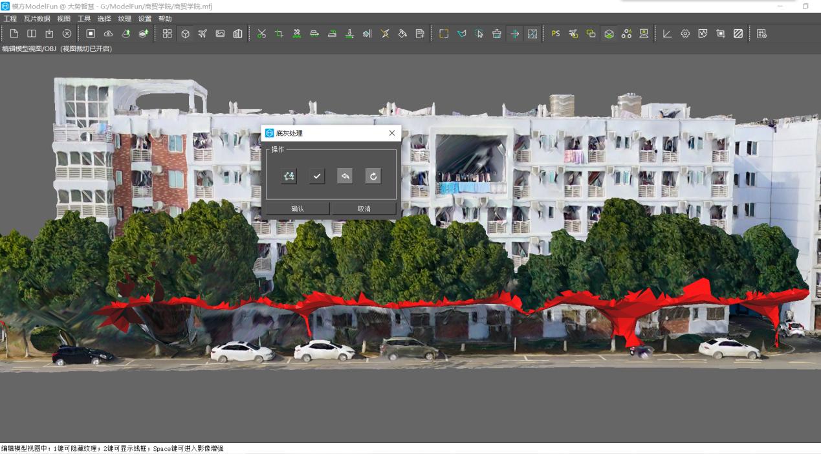Click the yellow rectangle selection icon

444,34
